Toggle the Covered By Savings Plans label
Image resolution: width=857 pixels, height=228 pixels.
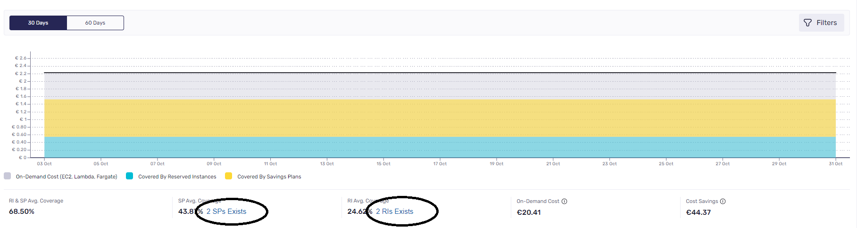(x=269, y=177)
